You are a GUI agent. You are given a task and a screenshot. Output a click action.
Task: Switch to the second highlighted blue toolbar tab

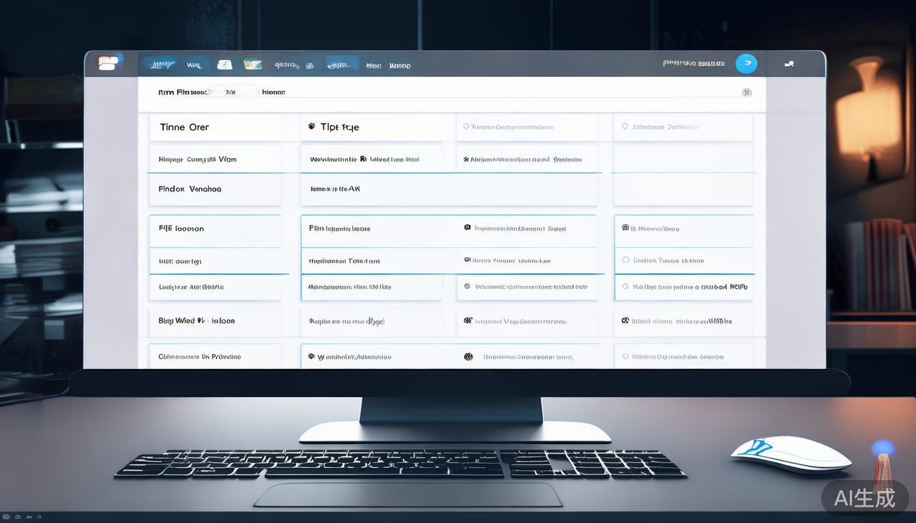click(341, 65)
